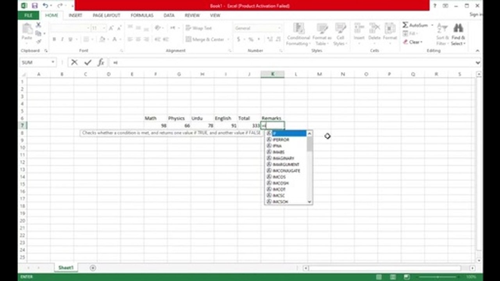Viewport: 500px width, 281px height.
Task: Click the Paste clipboard icon
Action: (27, 29)
